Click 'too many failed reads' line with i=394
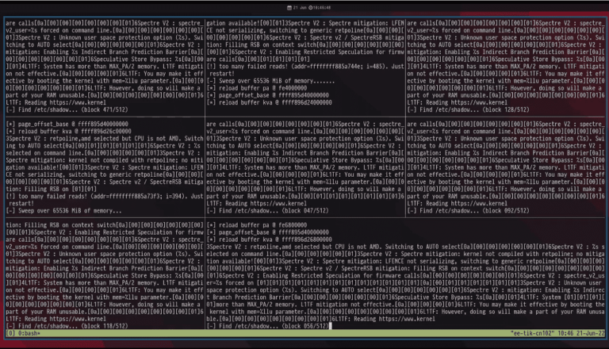 coord(105,196)
